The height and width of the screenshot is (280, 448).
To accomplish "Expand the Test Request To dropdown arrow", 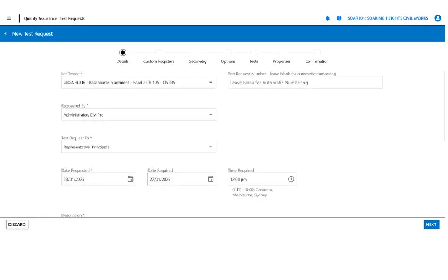I will (x=211, y=147).
